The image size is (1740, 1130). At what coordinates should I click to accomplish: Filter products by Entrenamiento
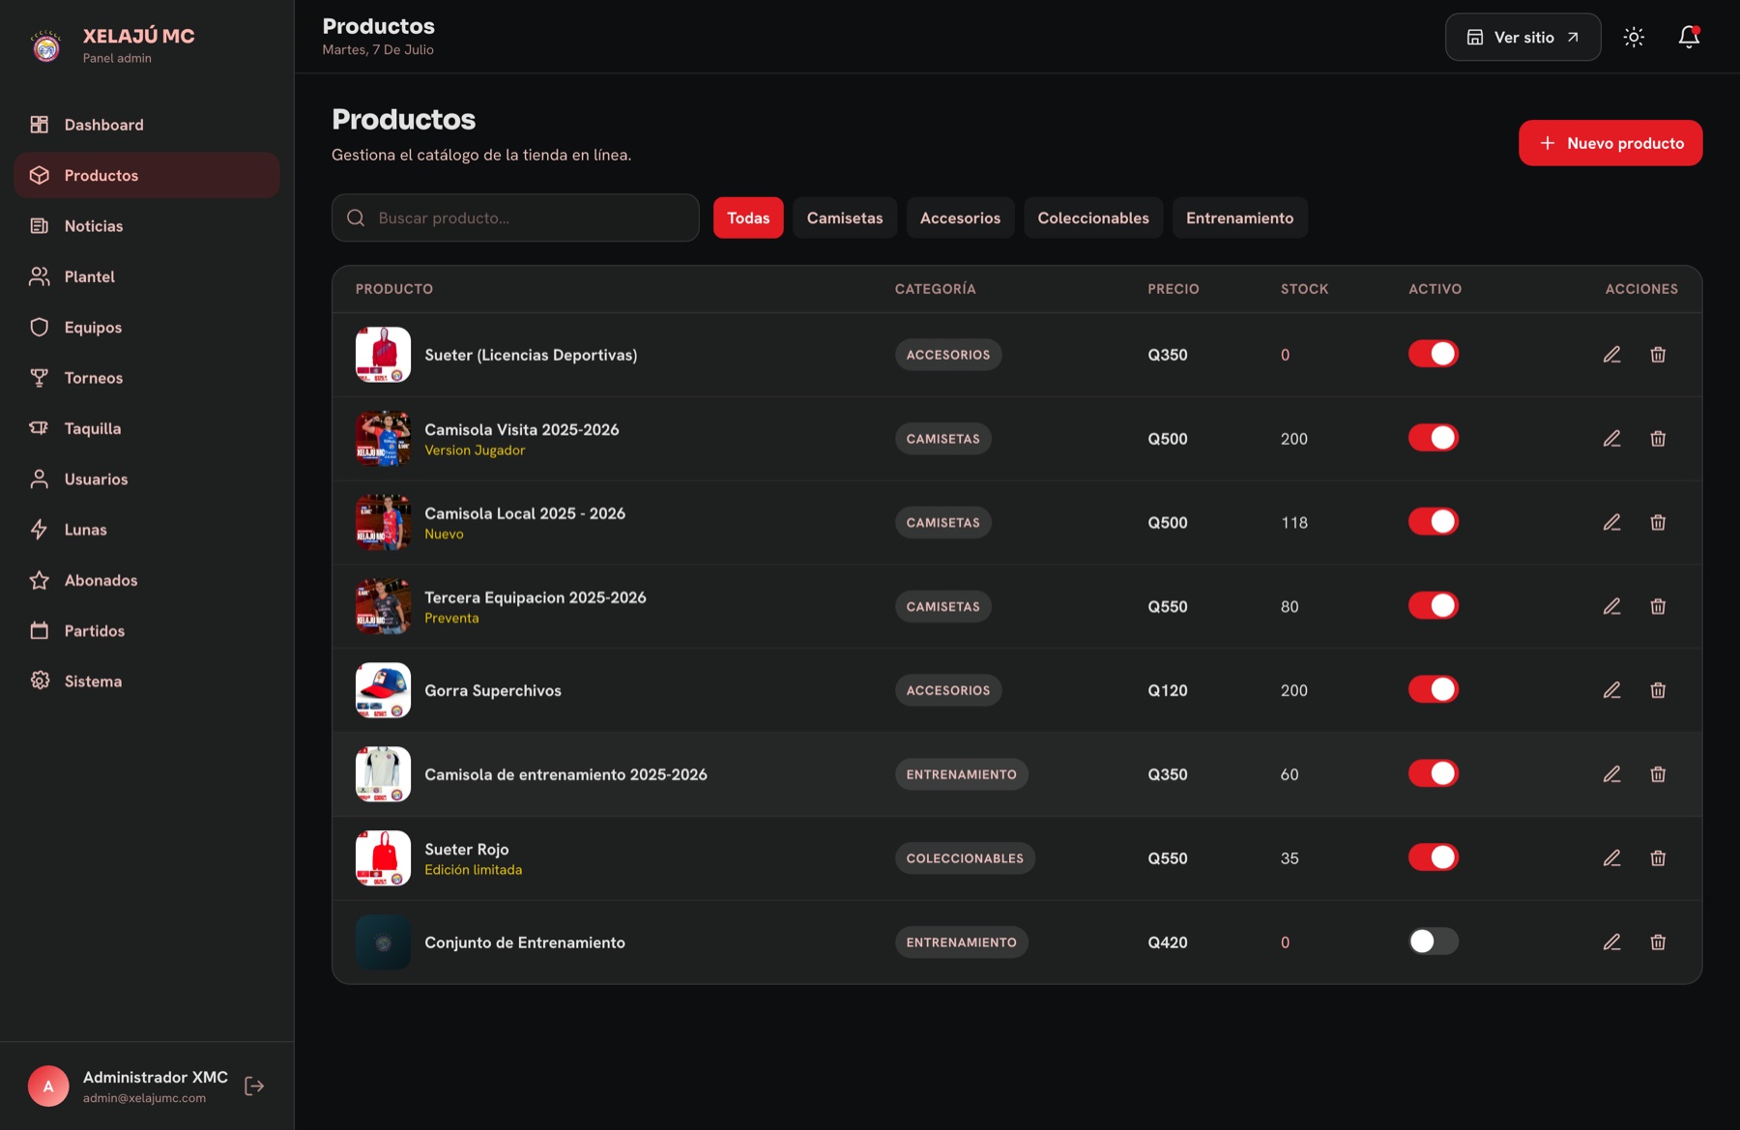pos(1240,217)
